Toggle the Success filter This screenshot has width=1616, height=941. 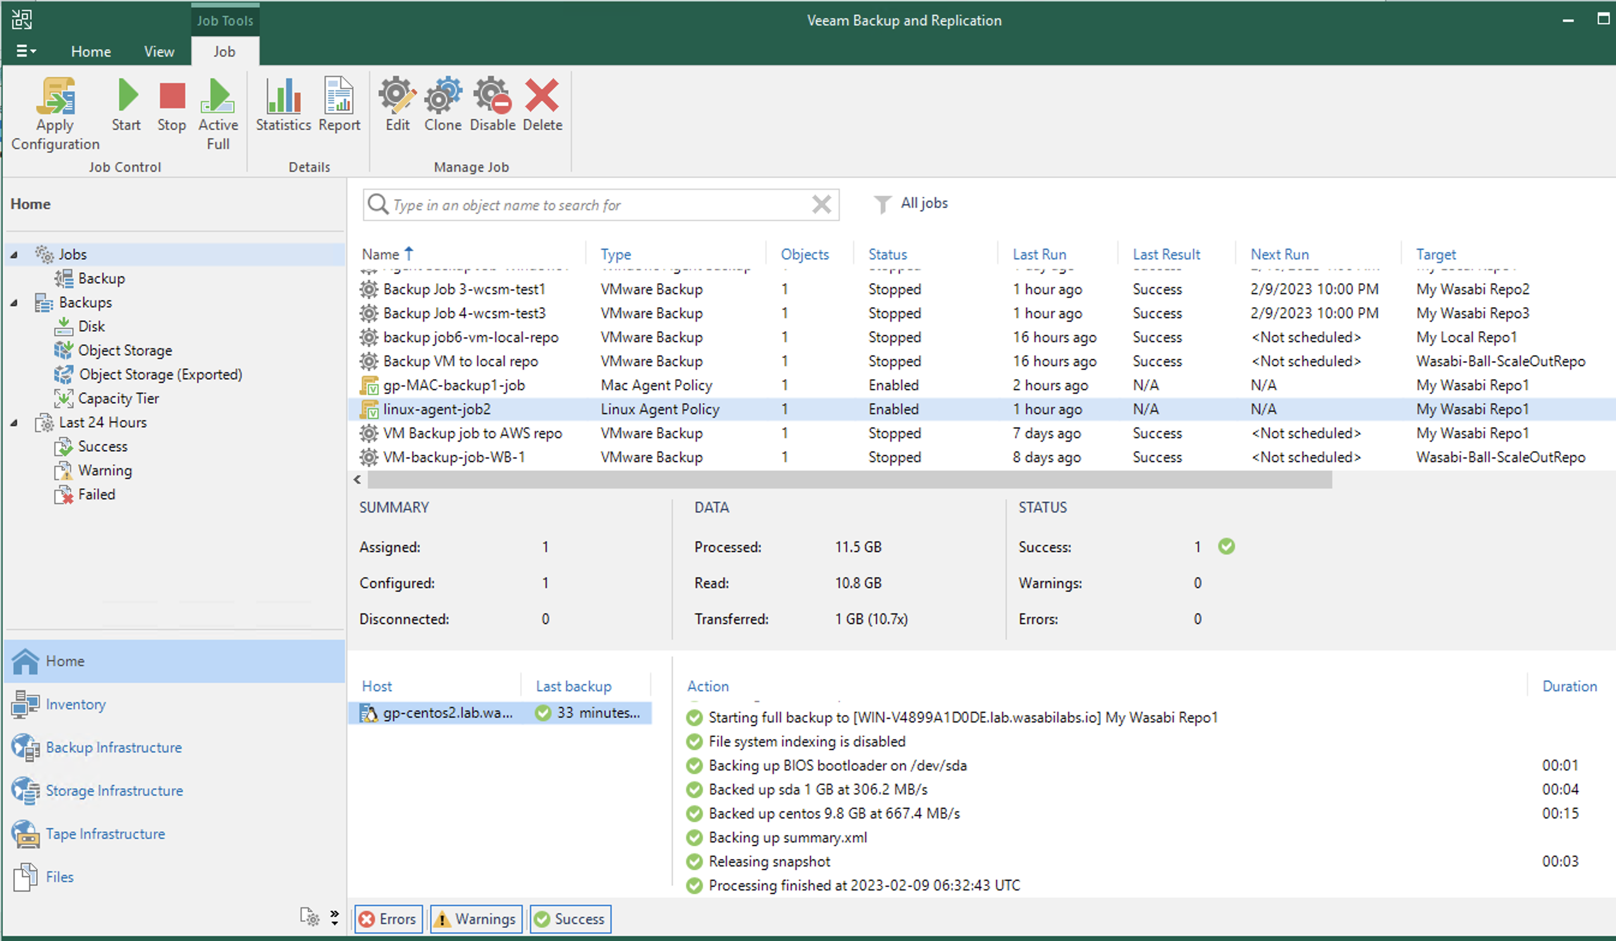pos(570,919)
